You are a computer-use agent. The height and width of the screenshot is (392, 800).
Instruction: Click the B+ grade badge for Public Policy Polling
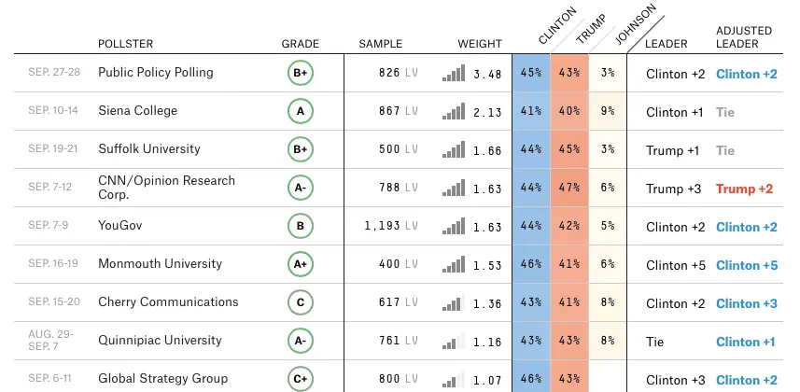tap(301, 74)
